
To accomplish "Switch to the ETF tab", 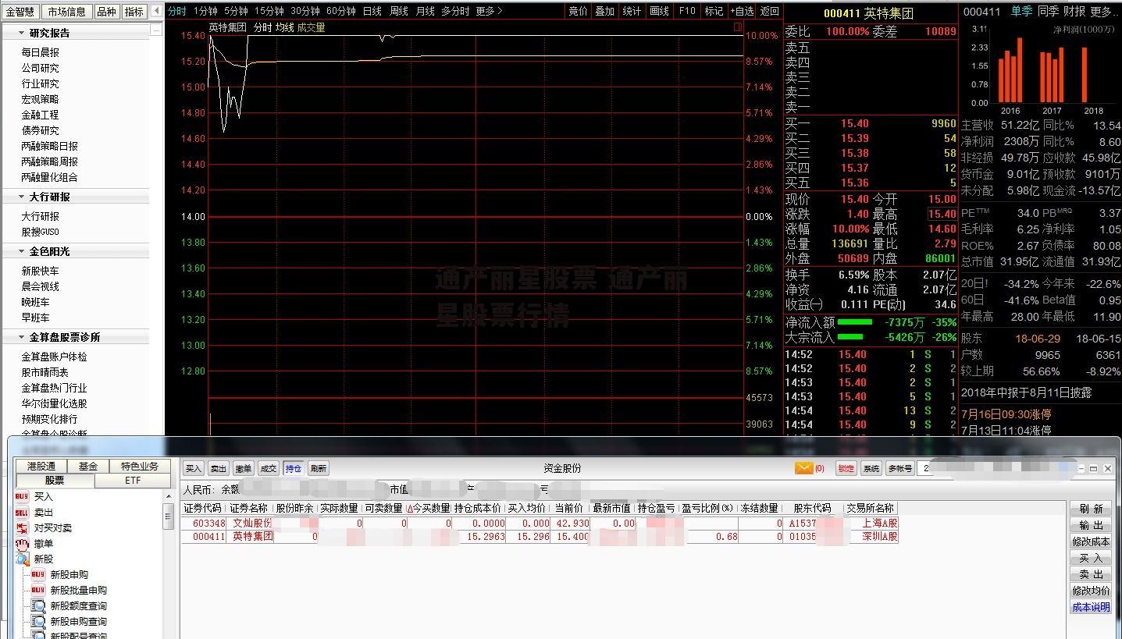I will click(133, 480).
